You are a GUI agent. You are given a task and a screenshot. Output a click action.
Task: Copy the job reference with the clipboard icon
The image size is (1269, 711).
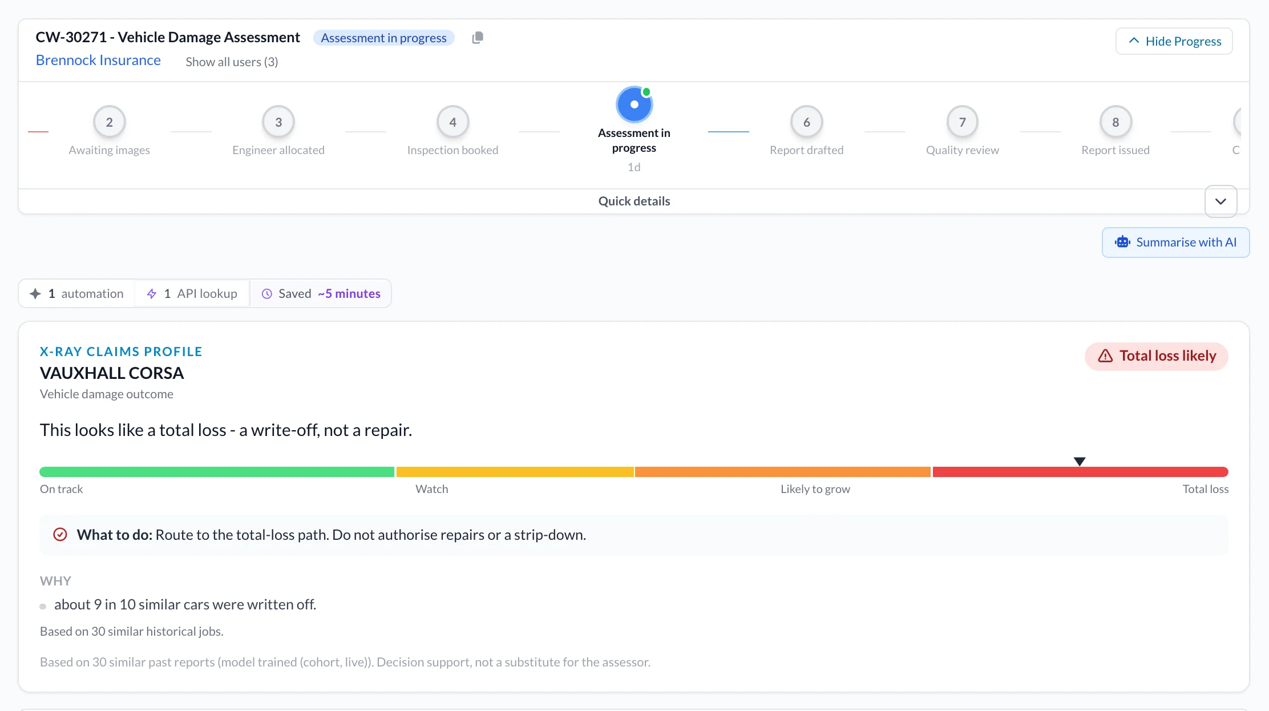point(478,38)
